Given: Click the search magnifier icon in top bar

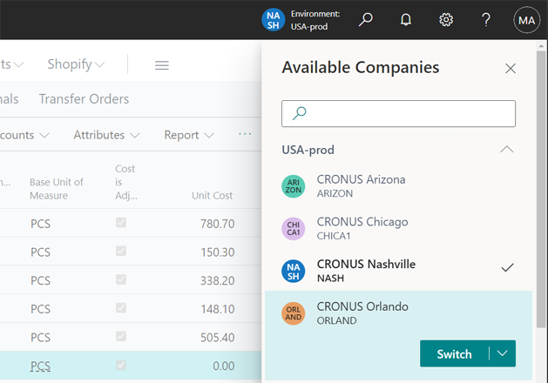Looking at the screenshot, I should (366, 19).
